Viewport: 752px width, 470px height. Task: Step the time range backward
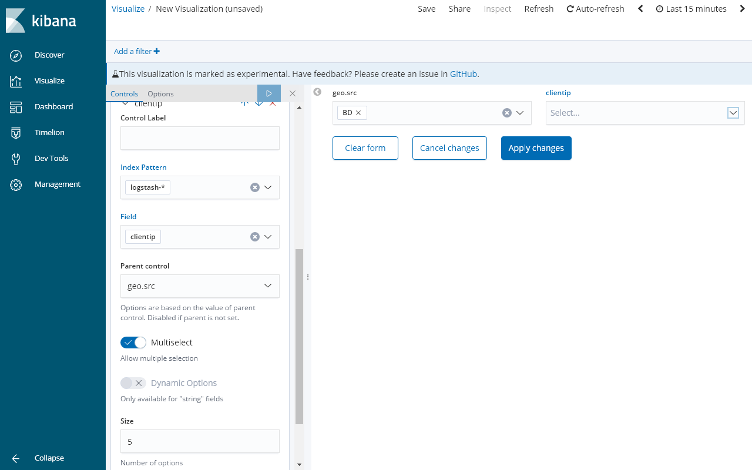point(640,9)
